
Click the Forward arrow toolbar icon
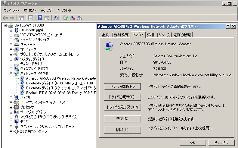coord(12,18)
